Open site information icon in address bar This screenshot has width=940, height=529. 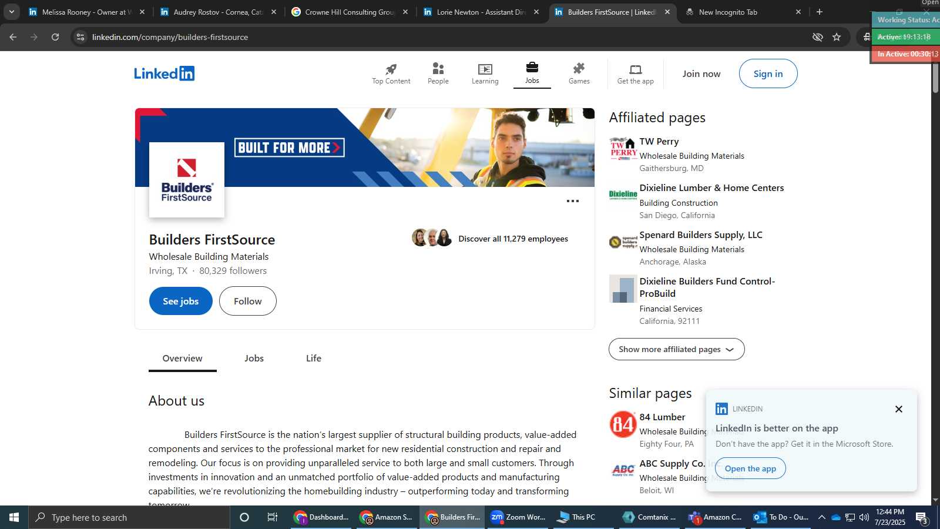[x=80, y=37]
